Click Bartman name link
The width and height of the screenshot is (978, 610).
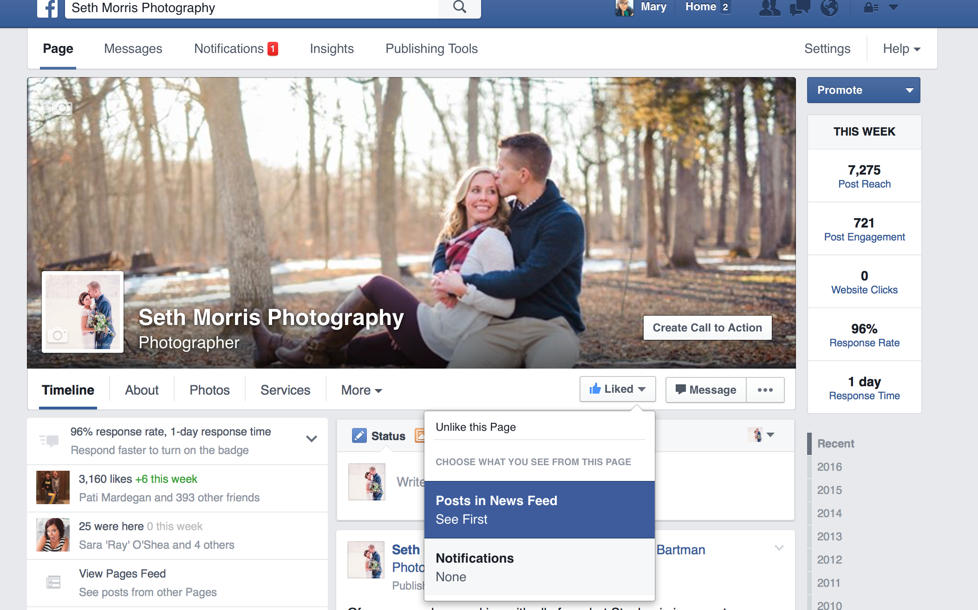(681, 550)
